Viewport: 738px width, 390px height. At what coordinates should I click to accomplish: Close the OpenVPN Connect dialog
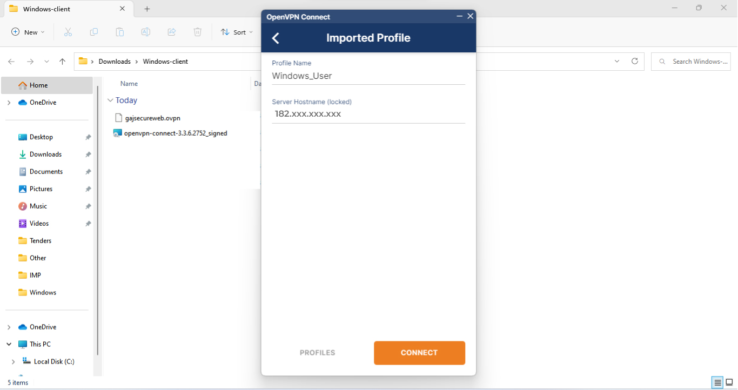click(x=470, y=16)
